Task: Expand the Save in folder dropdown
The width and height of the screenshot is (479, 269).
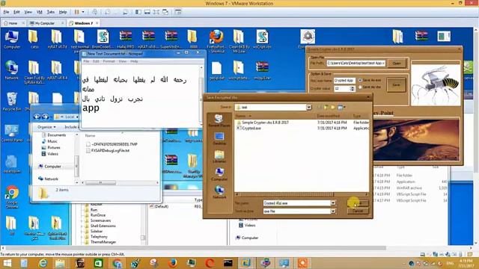Action: click(309, 108)
